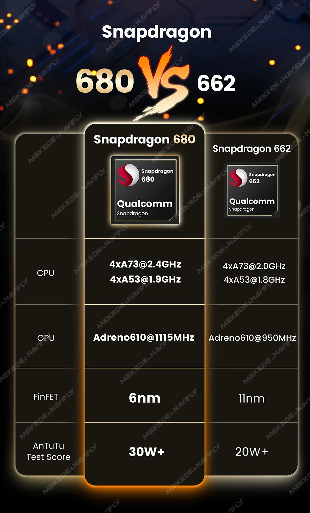Click the large 680 title number
The image size is (310, 513).
(105, 81)
